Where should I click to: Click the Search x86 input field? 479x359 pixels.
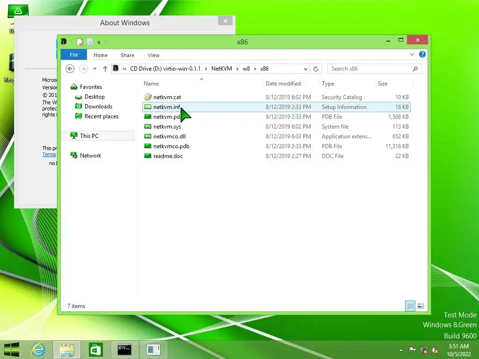[x=370, y=69]
